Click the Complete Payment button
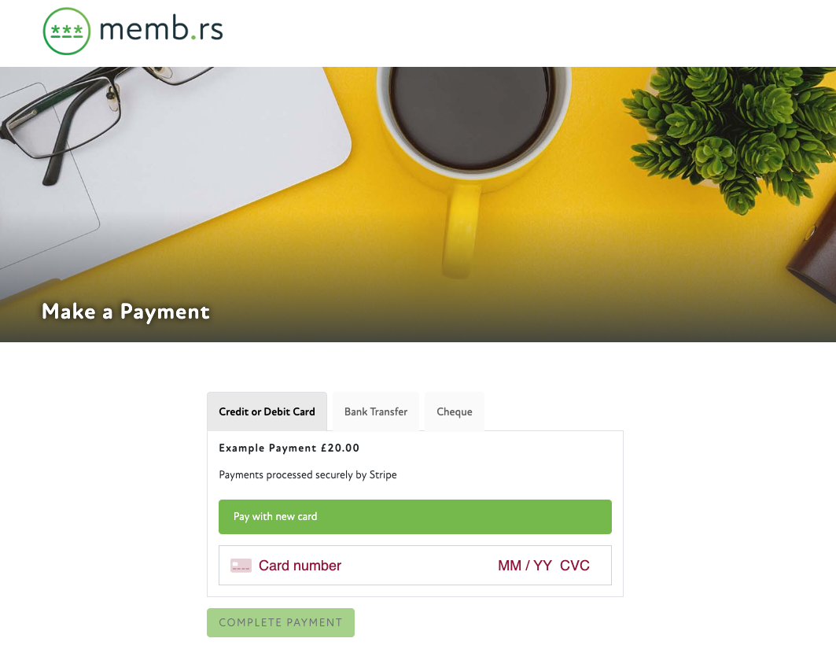The width and height of the screenshot is (836, 653). (281, 622)
